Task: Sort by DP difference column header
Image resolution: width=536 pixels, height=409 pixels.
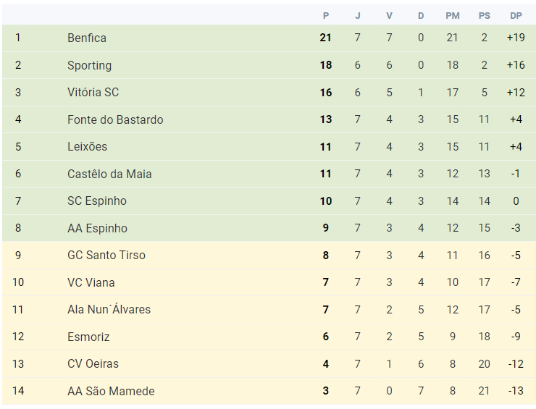Action: pyautogui.click(x=516, y=16)
